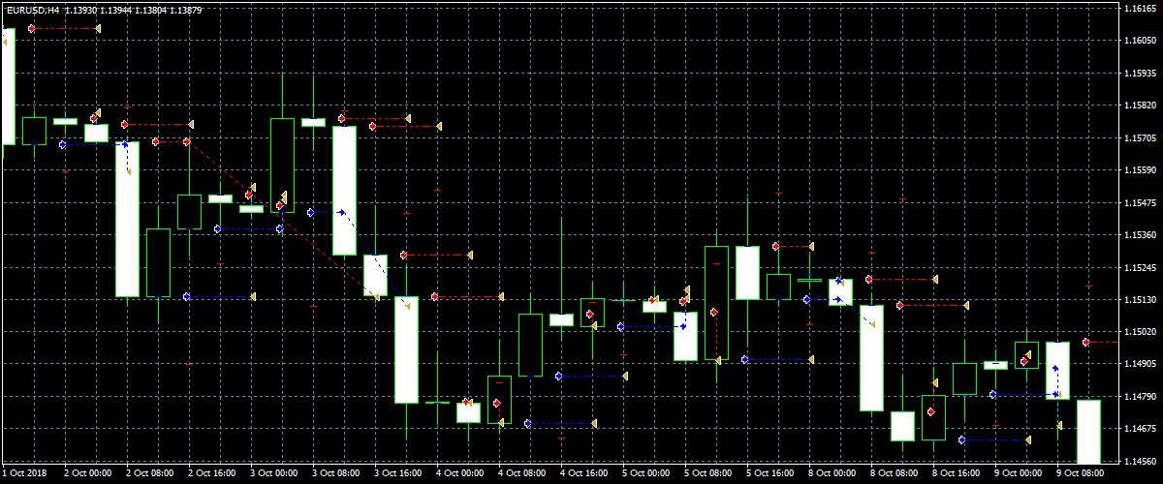Click the 1.15475 price axis label
1163x484 pixels.
click(1142, 202)
